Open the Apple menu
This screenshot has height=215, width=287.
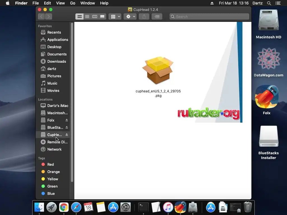coord(8,3)
